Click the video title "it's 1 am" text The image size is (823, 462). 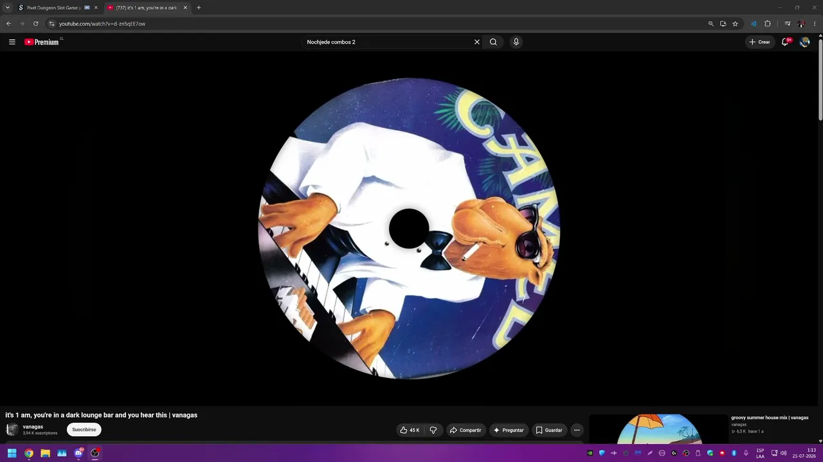(102, 415)
